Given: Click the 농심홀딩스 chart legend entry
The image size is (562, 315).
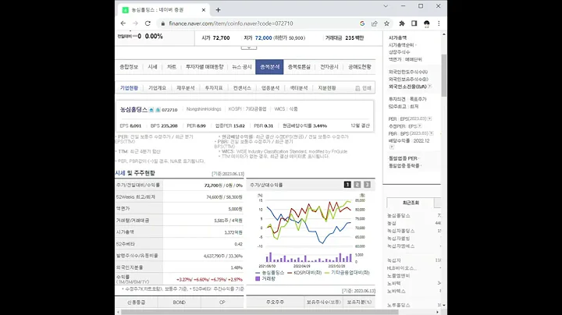Looking at the screenshot, I should (269, 273).
